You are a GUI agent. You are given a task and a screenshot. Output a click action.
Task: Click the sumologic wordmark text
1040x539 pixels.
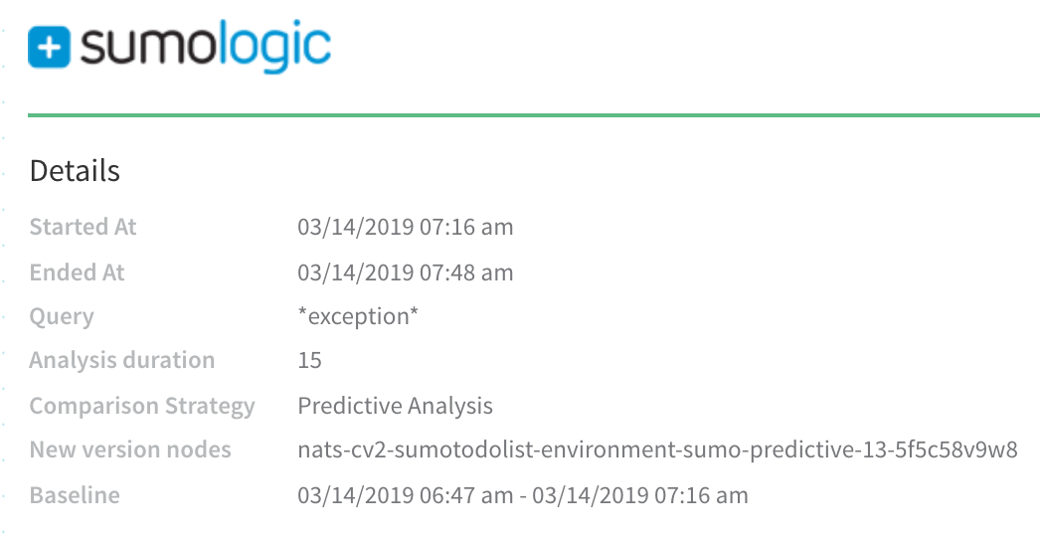tap(205, 48)
